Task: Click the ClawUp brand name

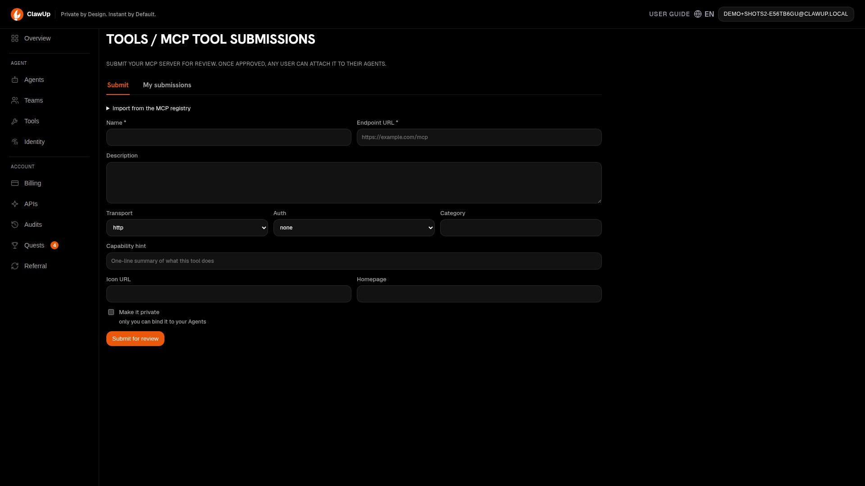Action: (x=39, y=14)
